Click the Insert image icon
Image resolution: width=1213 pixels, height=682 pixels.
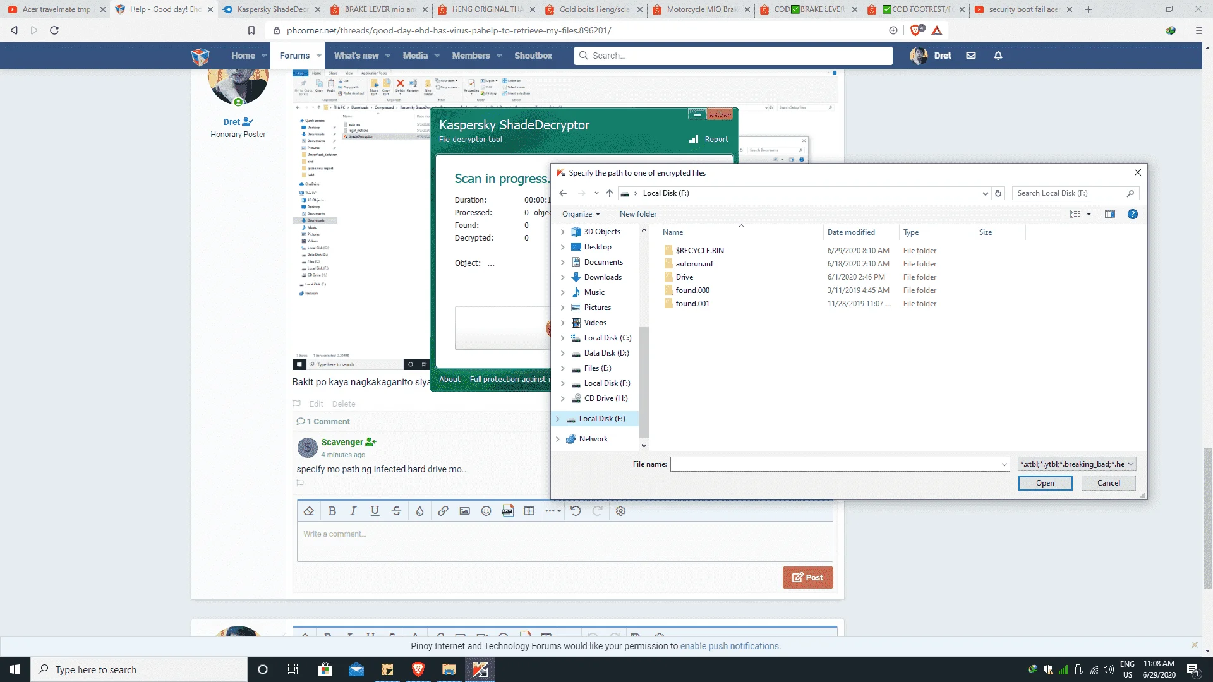click(464, 511)
